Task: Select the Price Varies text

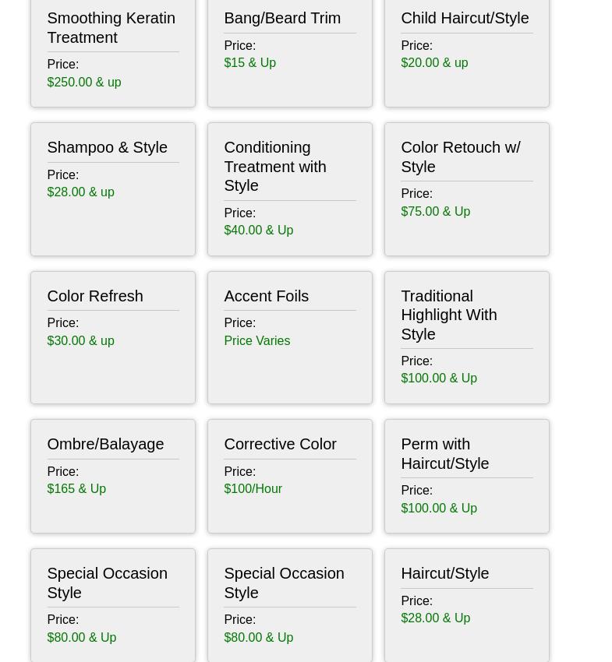Action: point(256,340)
